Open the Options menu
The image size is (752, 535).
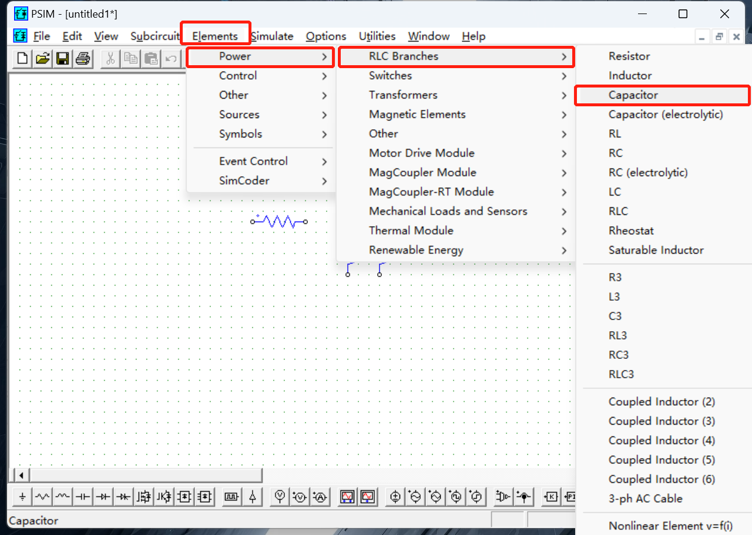coord(326,36)
